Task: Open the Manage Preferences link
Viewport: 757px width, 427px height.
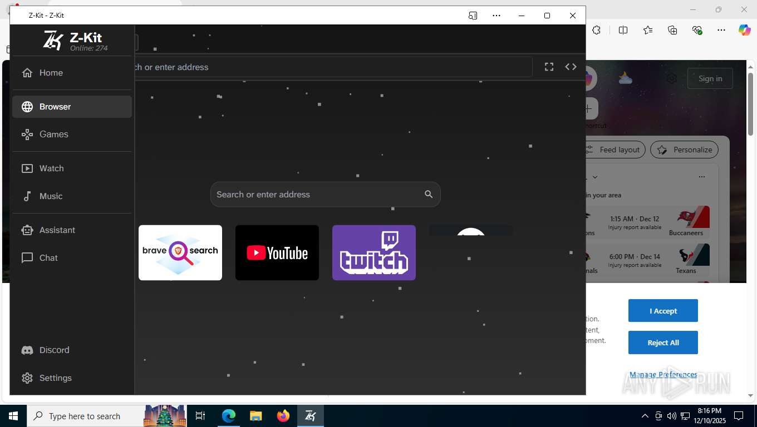Action: 663,375
